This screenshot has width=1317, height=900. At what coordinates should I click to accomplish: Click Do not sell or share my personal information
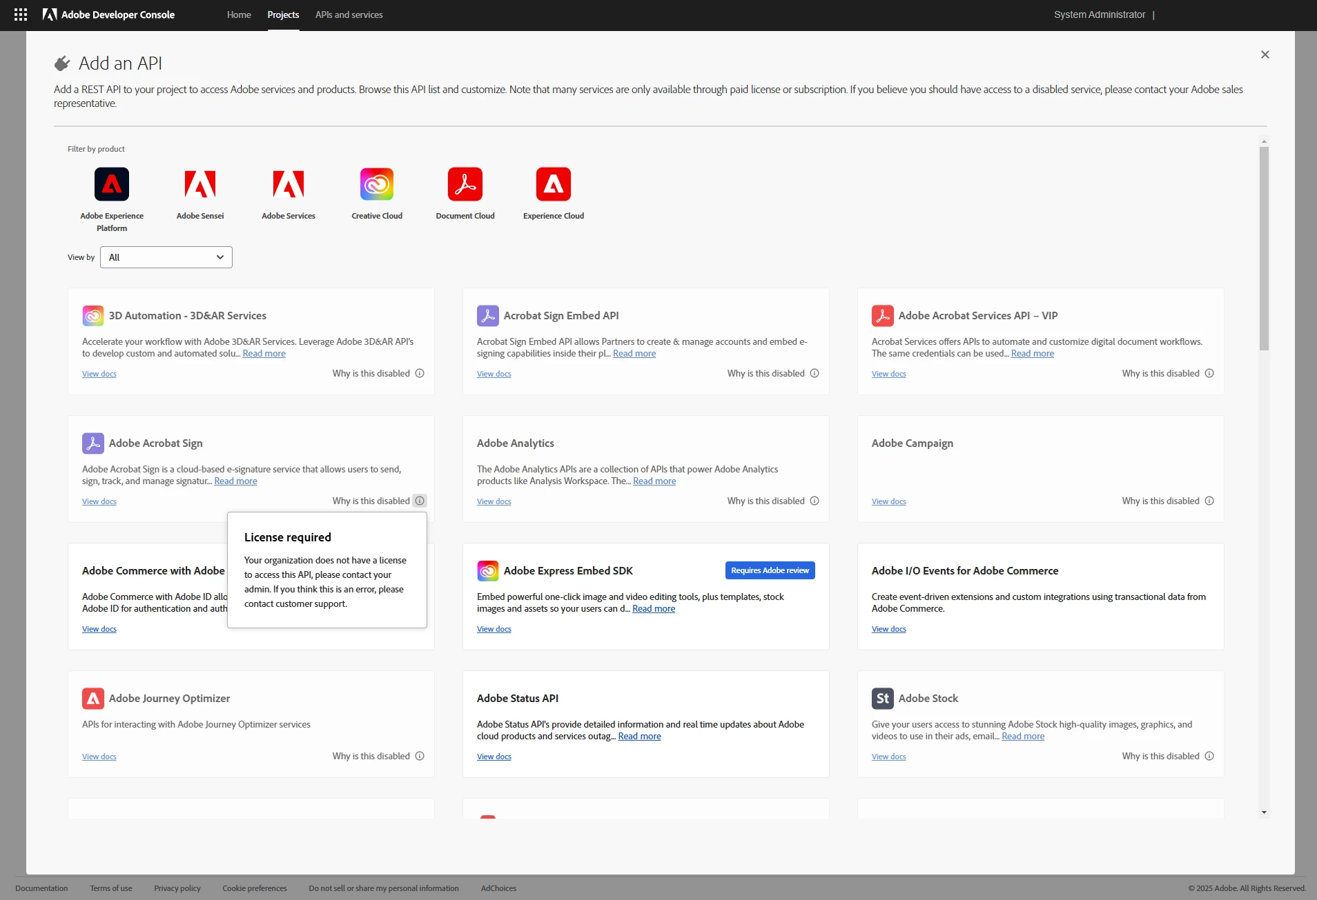[384, 888]
